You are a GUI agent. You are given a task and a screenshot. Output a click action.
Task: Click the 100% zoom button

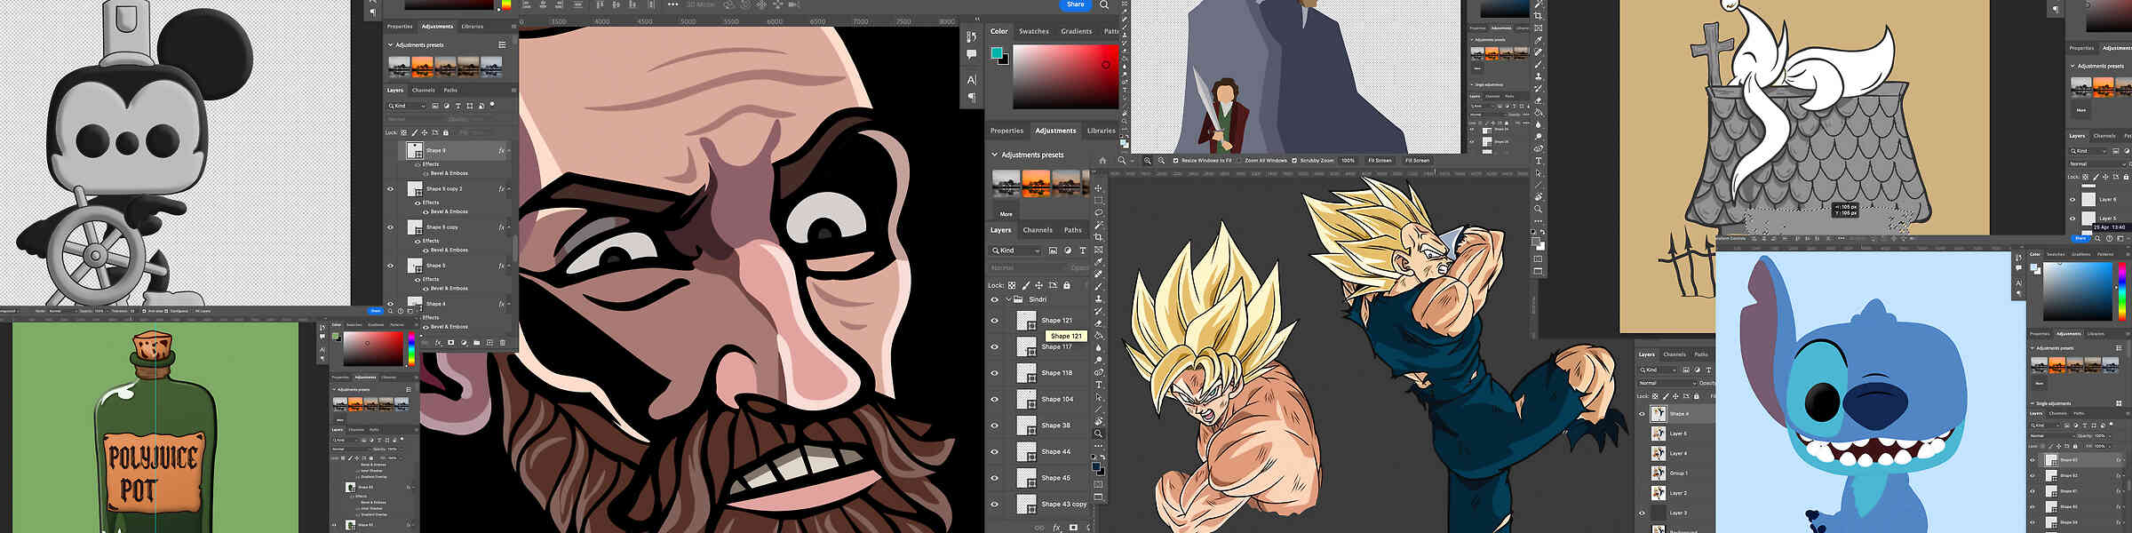(1348, 161)
